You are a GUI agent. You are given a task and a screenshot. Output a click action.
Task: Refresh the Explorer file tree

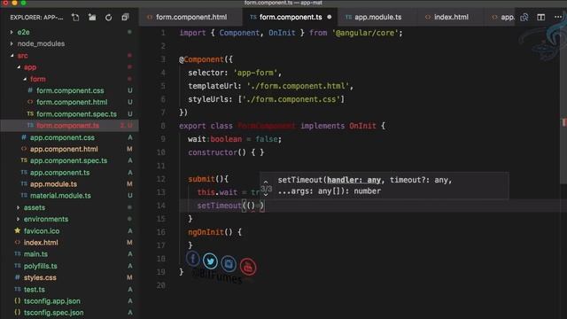click(108, 17)
